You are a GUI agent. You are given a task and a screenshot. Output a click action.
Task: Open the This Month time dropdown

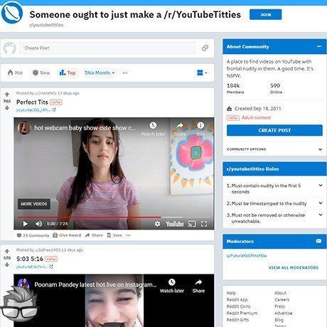click(x=100, y=73)
